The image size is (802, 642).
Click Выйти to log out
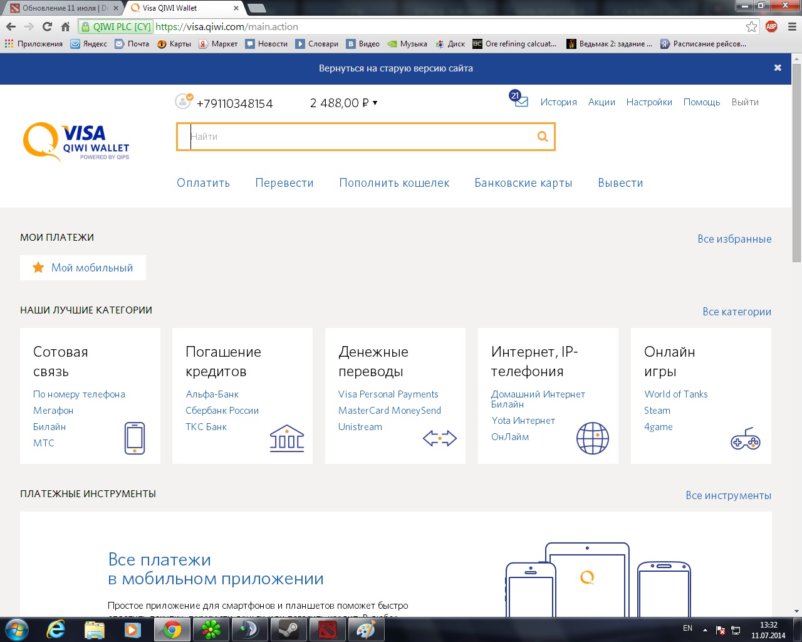(745, 102)
